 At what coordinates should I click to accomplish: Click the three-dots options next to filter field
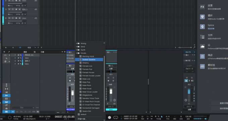click(37, 108)
